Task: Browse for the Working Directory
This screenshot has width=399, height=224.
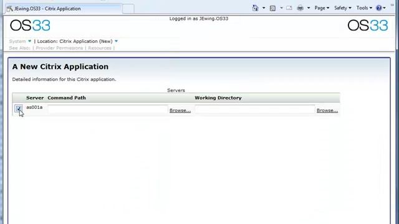Action: point(327,111)
